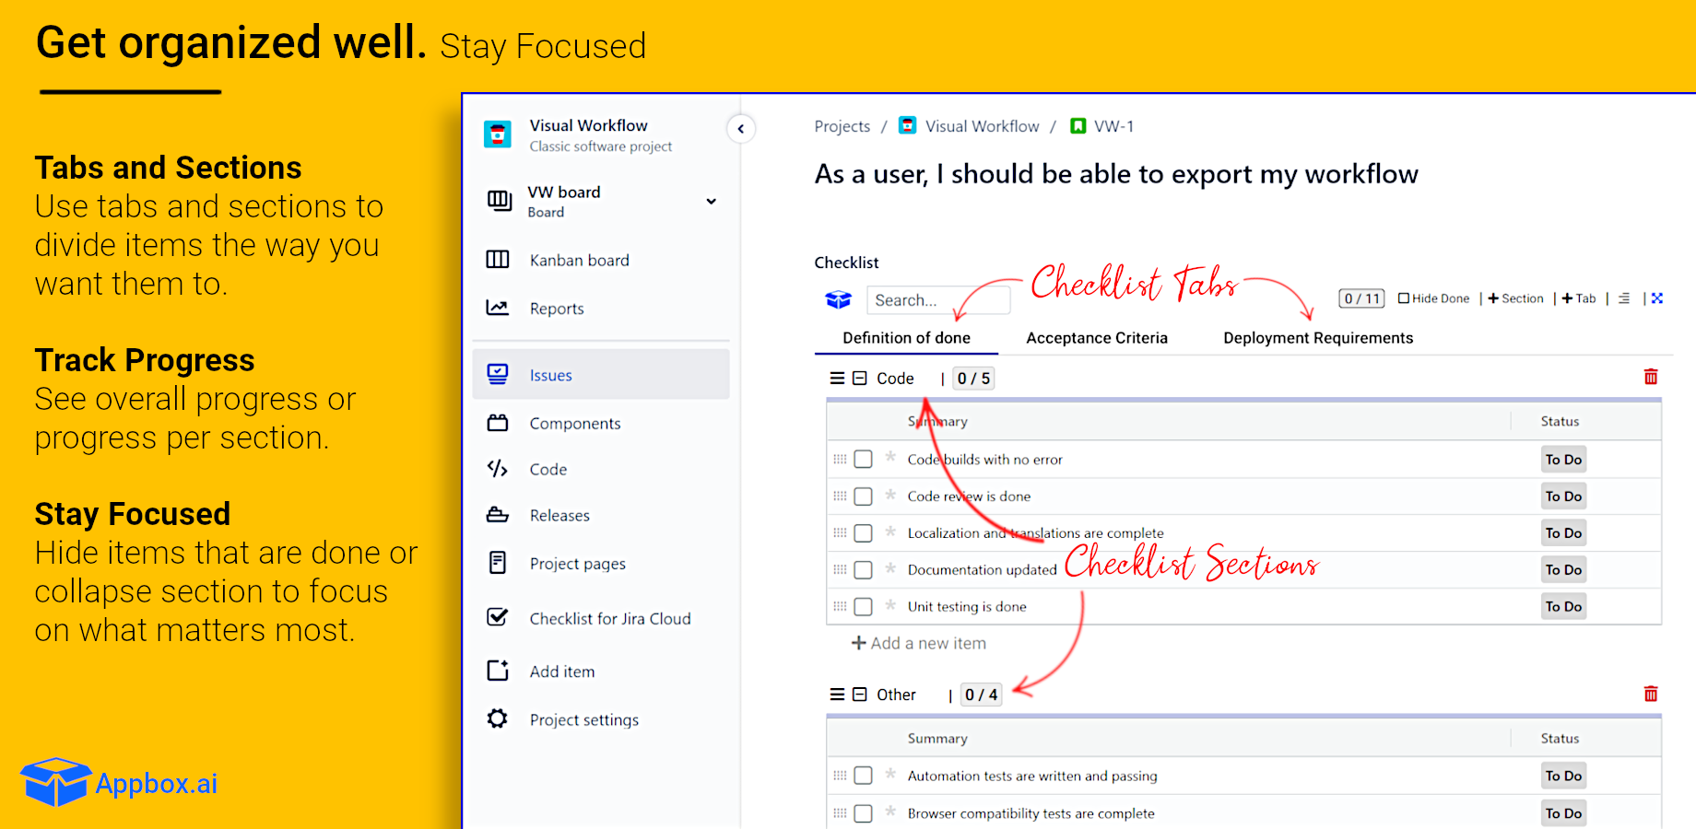Click the Summary column header in Code section

pyautogui.click(x=937, y=421)
